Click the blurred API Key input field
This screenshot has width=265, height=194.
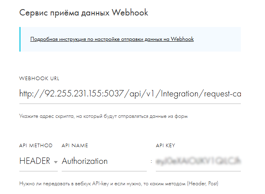coord(198,161)
